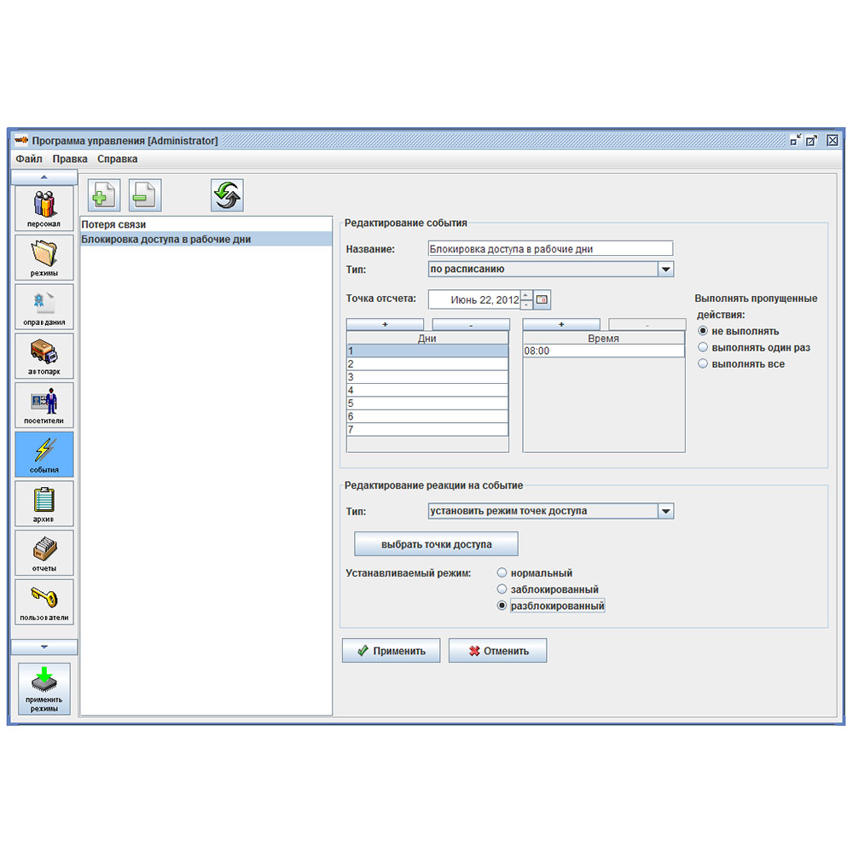Click the Название text field

[x=549, y=249]
